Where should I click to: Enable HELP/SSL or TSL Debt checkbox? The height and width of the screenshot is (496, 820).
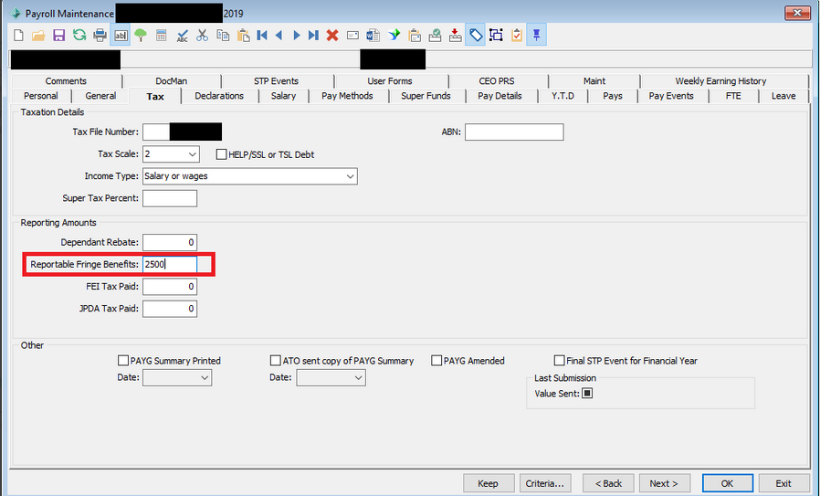pyautogui.click(x=222, y=154)
